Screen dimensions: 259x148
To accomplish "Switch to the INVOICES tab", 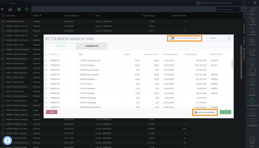I will point(60,46).
